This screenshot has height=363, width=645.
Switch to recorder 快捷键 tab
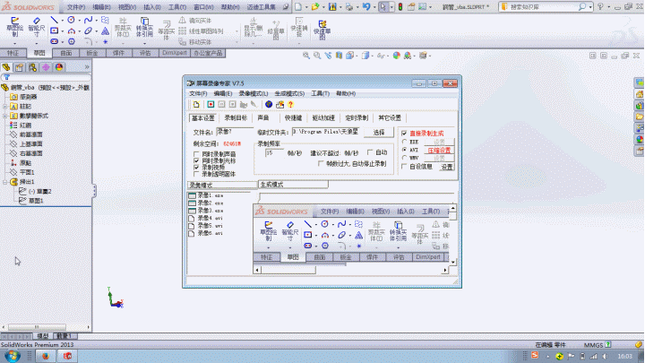point(293,118)
